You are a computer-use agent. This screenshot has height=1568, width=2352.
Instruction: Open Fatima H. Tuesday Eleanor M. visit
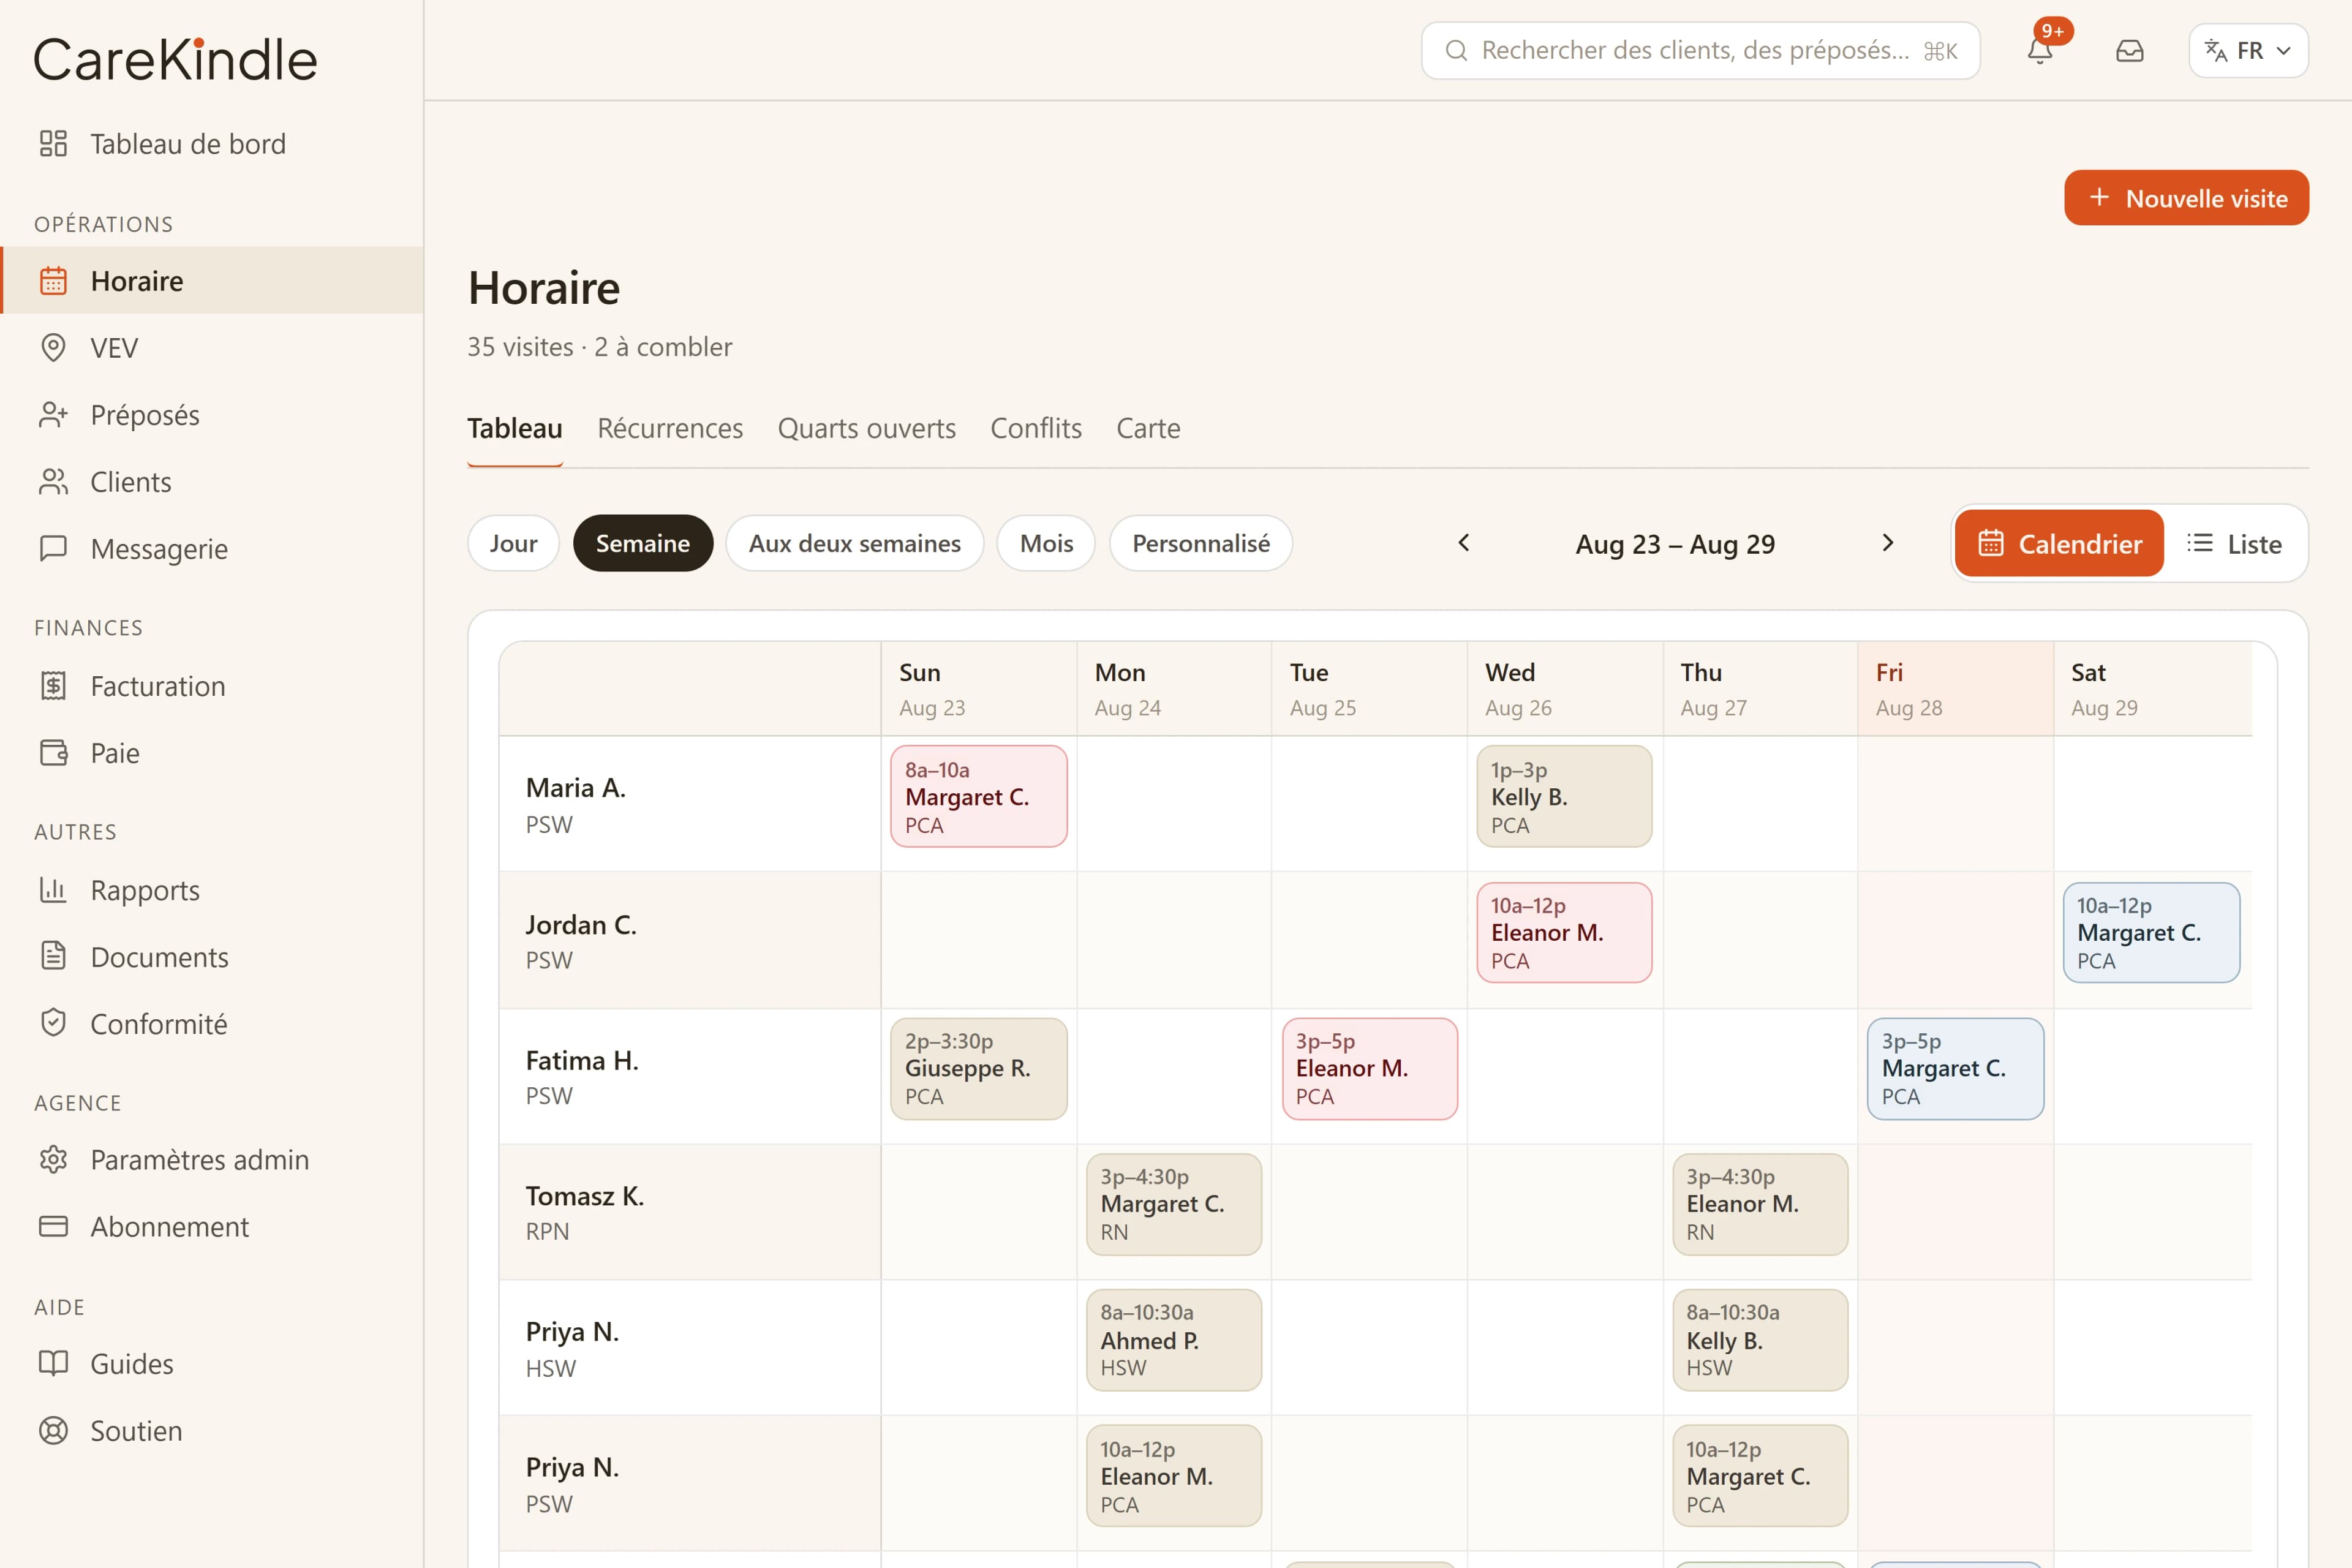(x=1370, y=1069)
